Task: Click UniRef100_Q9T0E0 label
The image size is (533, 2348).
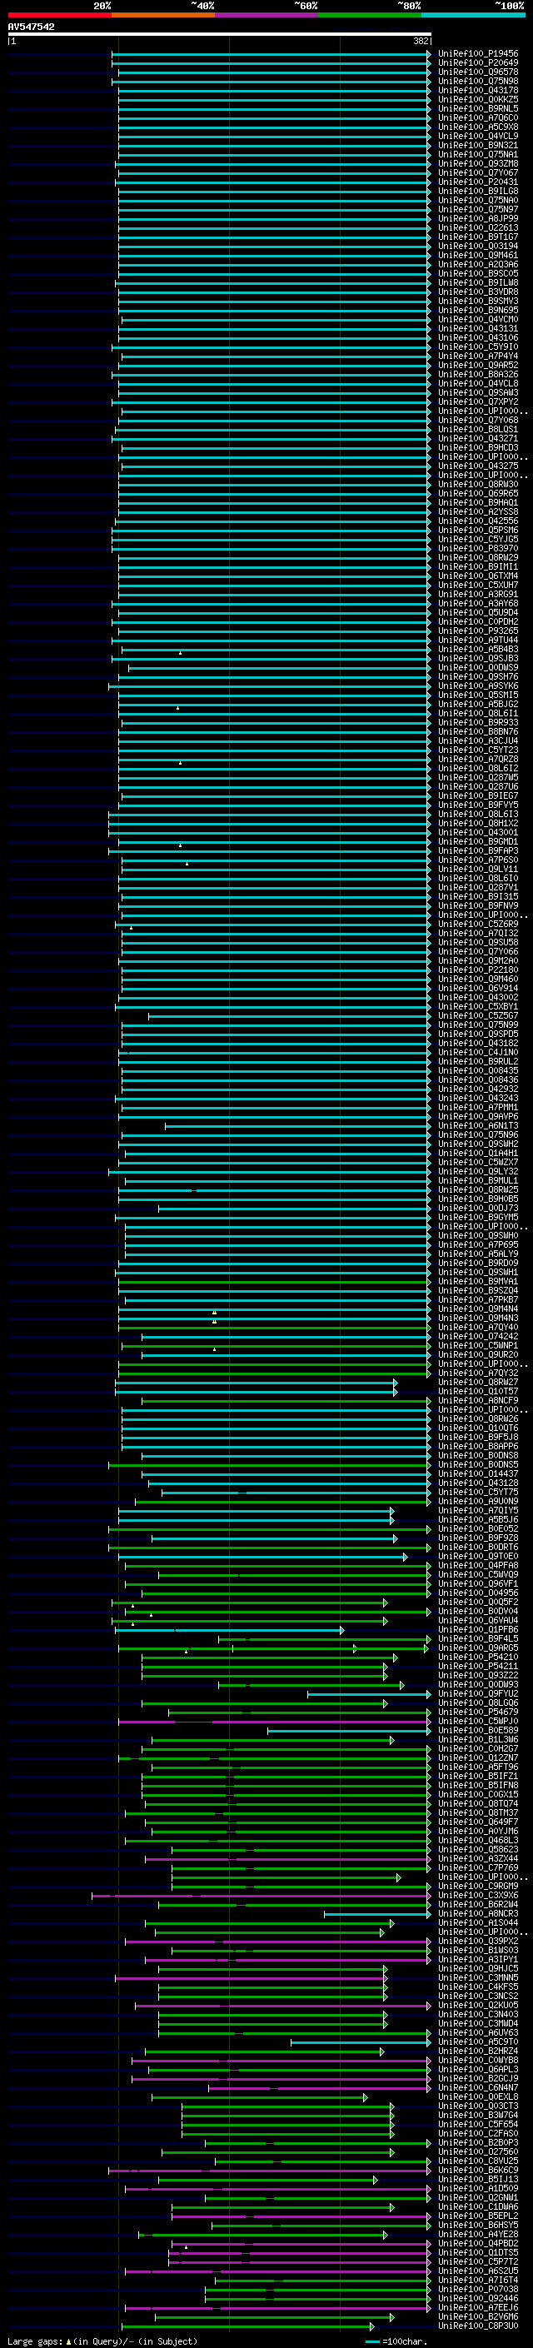Action: tap(477, 1557)
